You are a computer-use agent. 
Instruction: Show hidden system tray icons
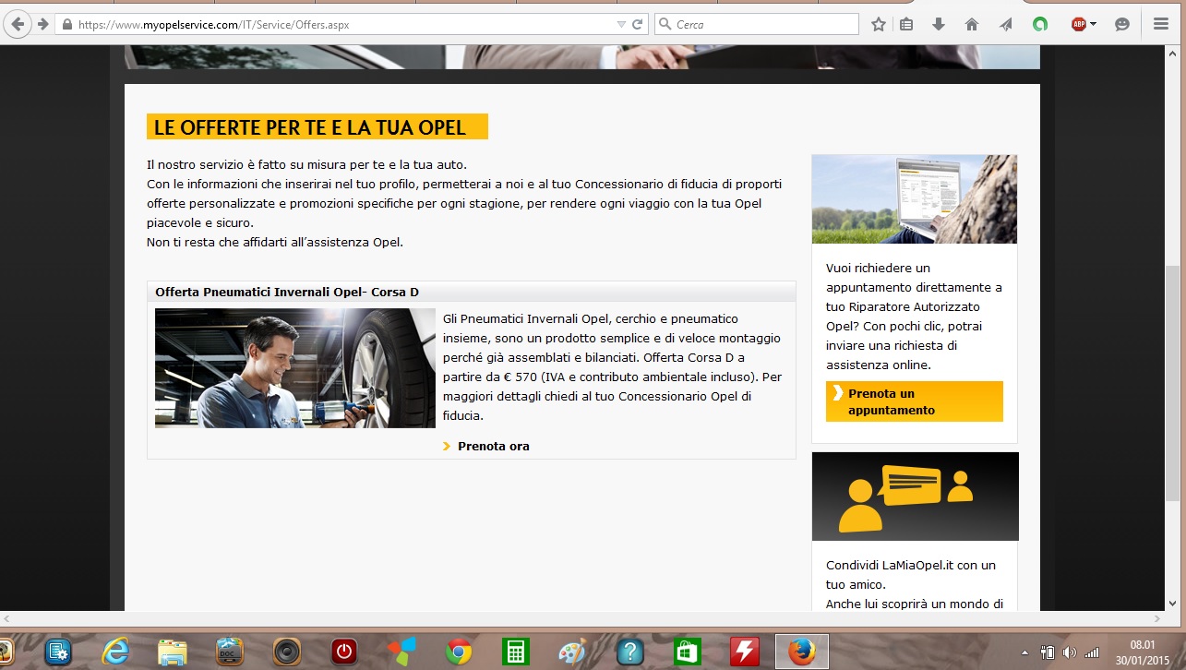tap(1024, 652)
